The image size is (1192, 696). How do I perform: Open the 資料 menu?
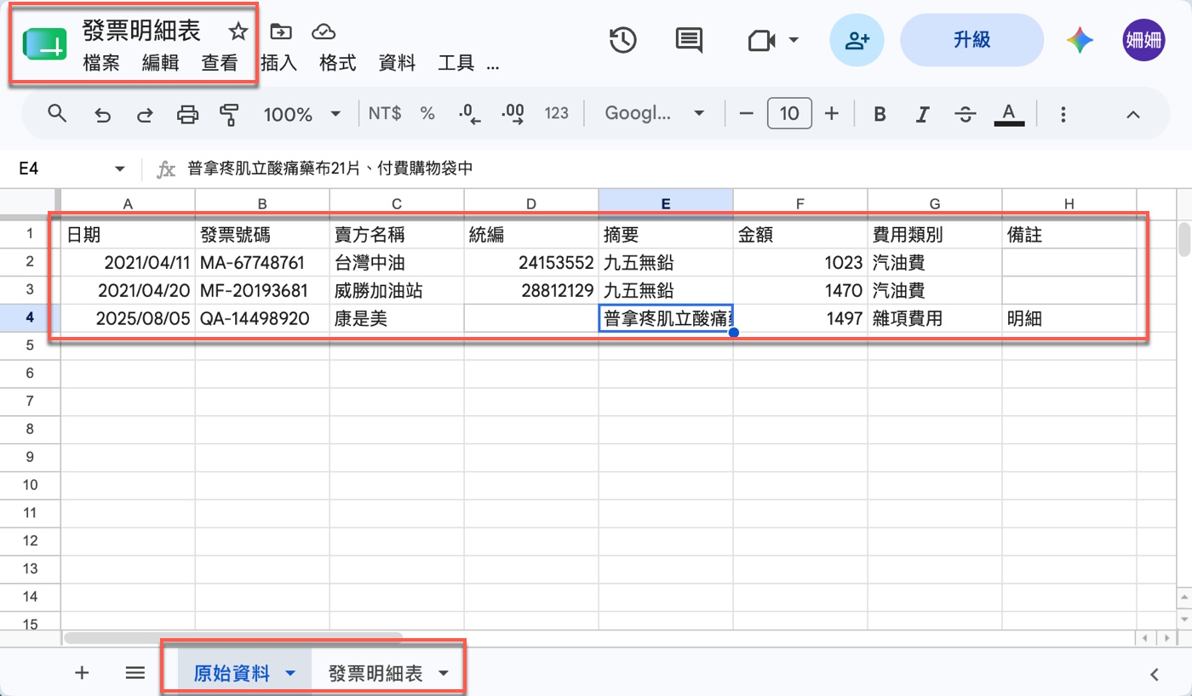pos(397,63)
